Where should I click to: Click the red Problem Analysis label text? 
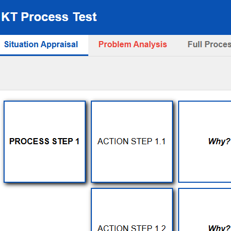tap(132, 44)
